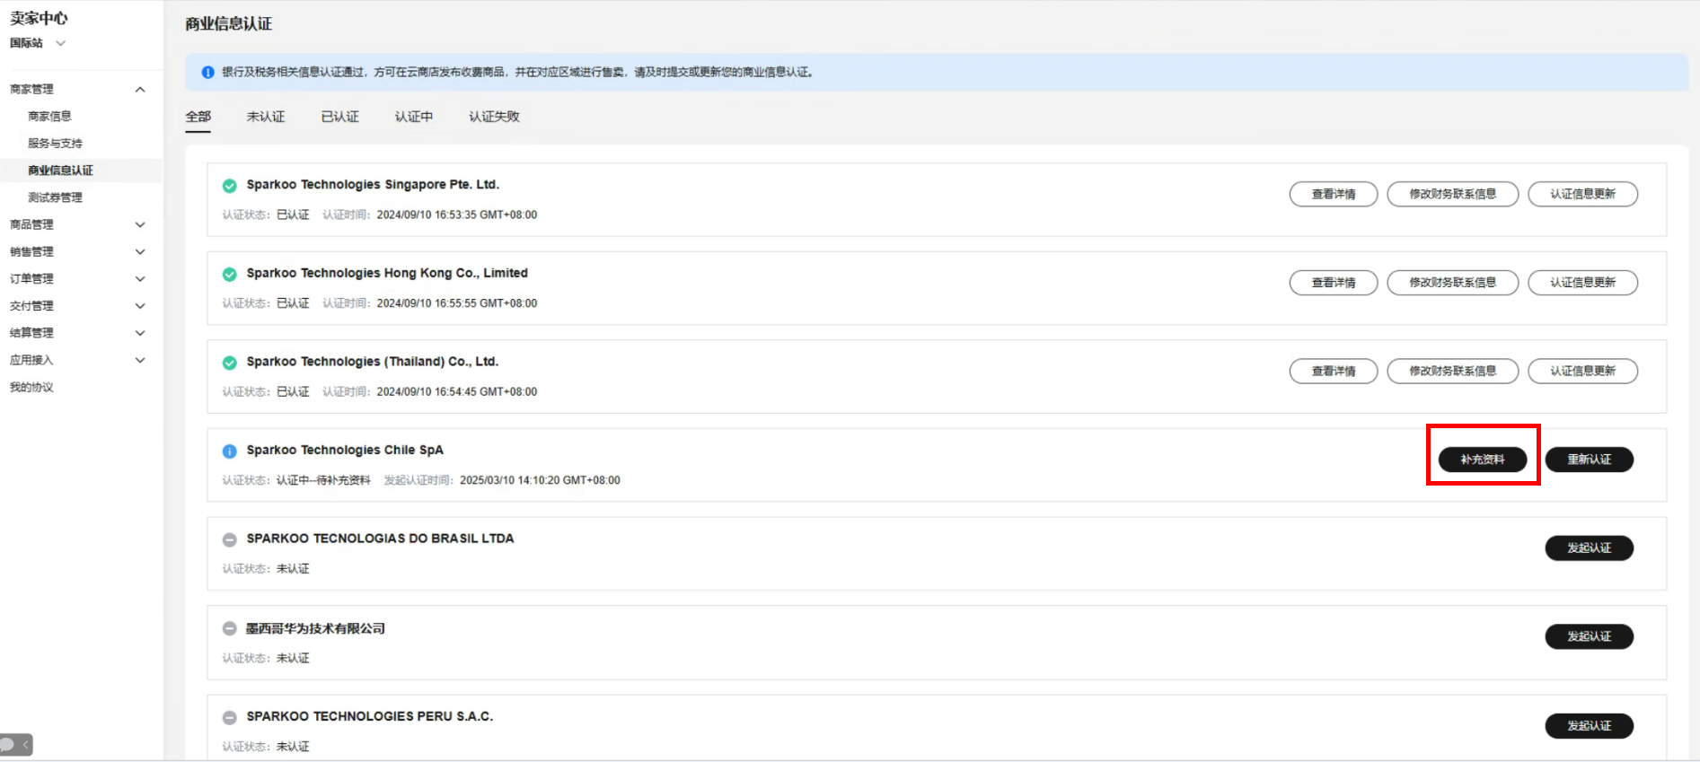Viewport: 1700px width, 762px height.
Task: Click 修改财务联系信息 for Sparkoo Thailand
Action: [1453, 371]
